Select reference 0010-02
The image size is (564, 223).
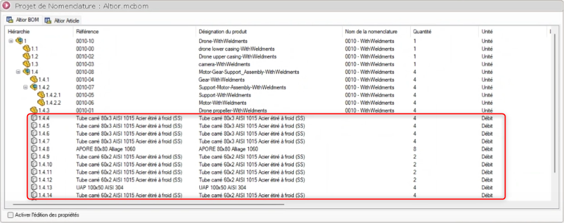(x=85, y=56)
